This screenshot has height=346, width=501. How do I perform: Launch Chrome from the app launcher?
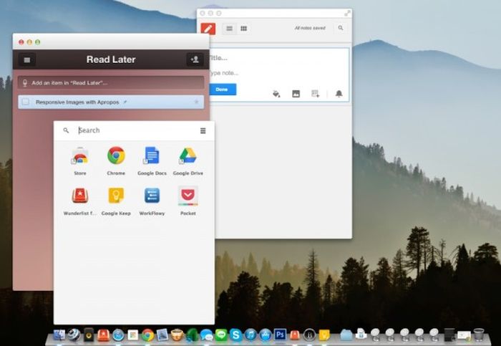coord(116,161)
